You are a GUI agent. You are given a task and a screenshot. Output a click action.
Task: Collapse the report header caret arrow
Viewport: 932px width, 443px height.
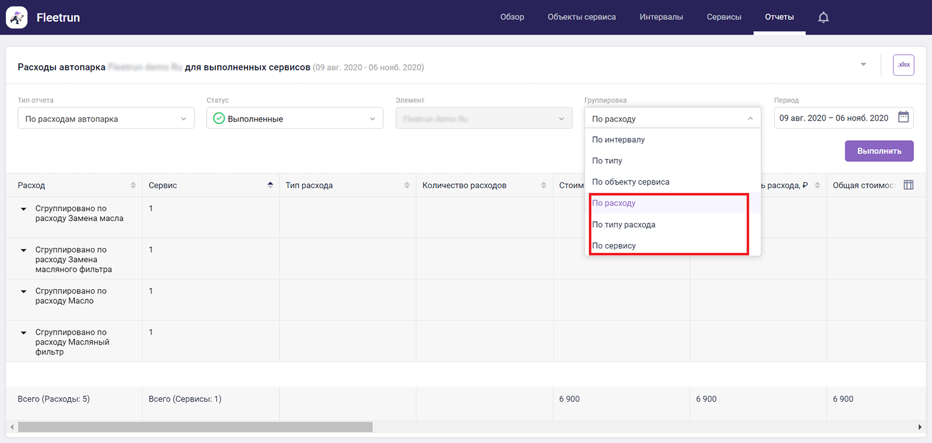[863, 65]
